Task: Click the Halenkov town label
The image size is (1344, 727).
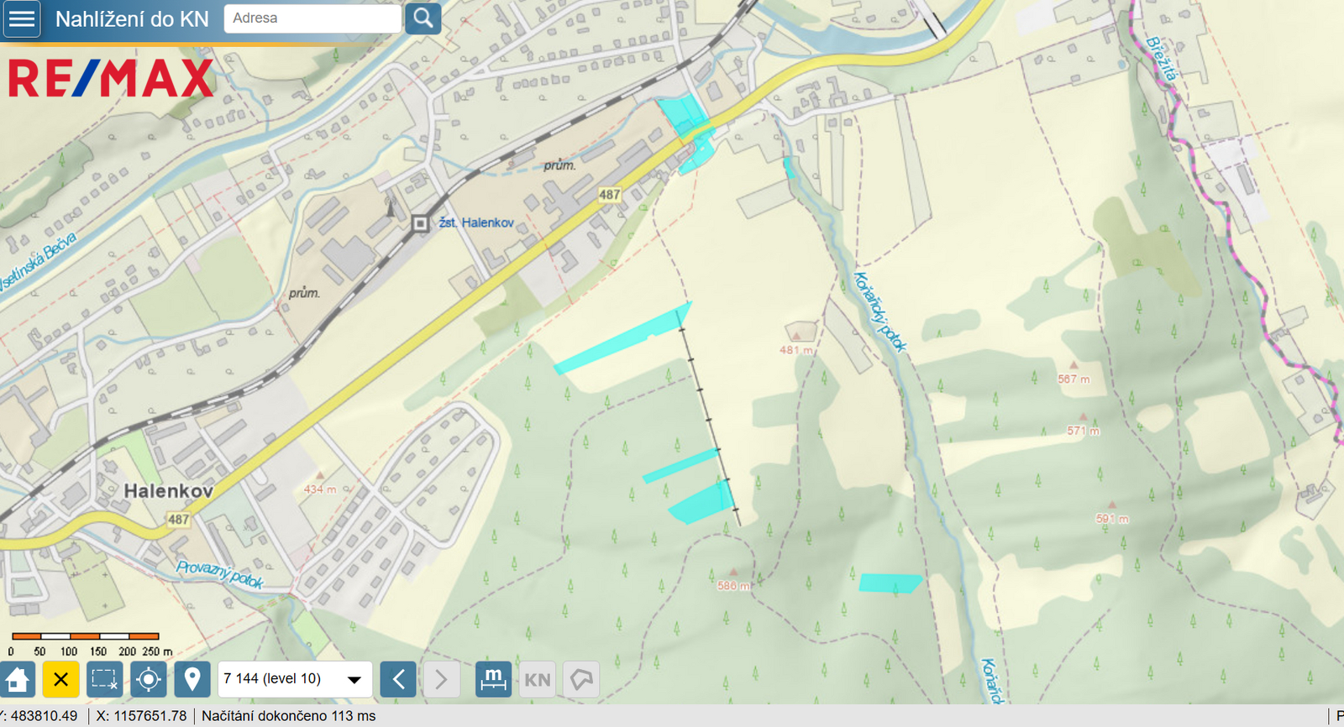Action: [x=168, y=490]
